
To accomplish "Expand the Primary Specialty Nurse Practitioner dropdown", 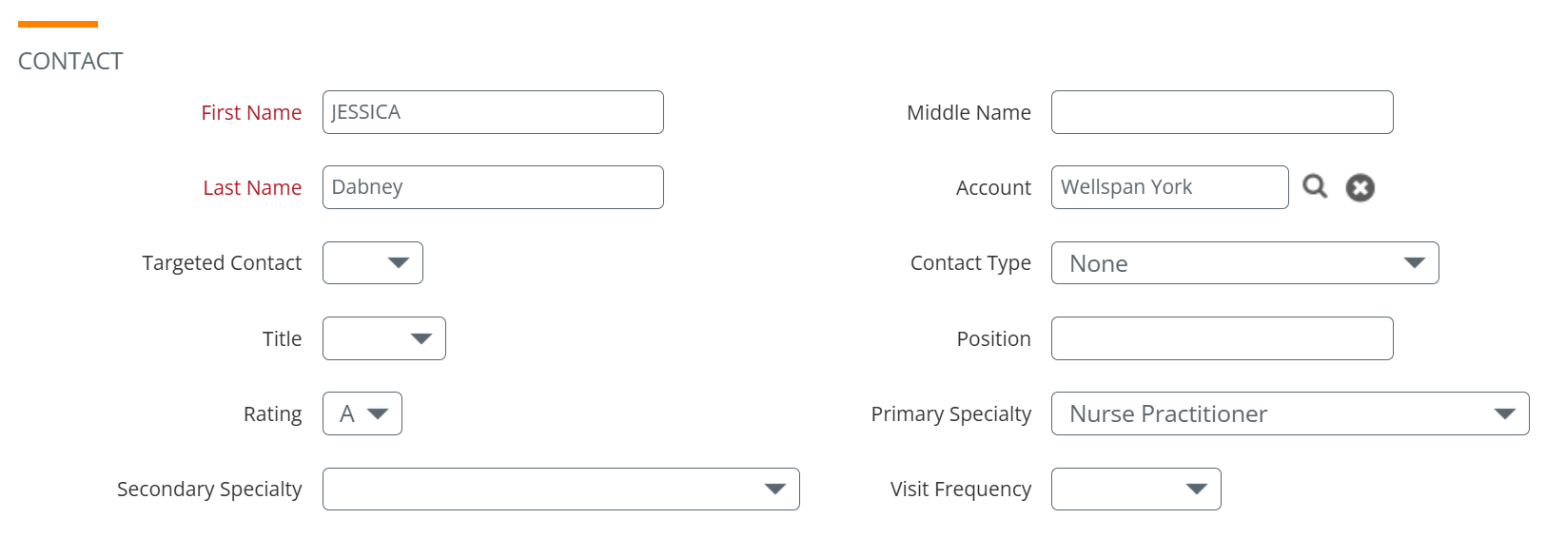I will coord(1290,413).
